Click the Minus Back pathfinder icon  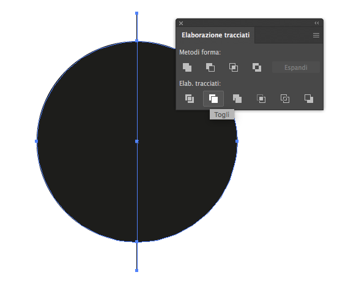(309, 99)
